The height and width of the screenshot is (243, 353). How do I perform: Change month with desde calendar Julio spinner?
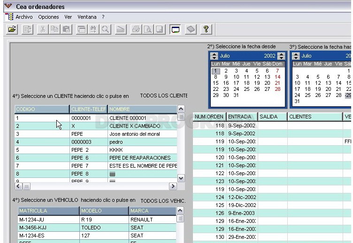click(214, 56)
